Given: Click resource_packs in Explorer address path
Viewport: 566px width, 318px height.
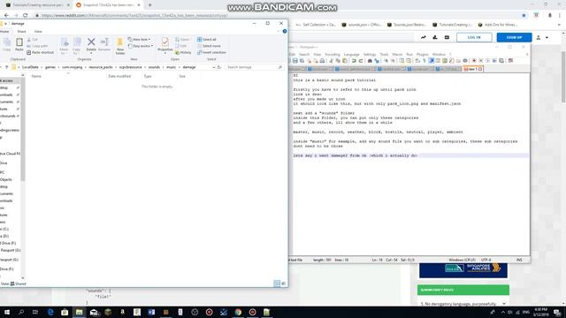Looking at the screenshot, I should pyautogui.click(x=101, y=67).
